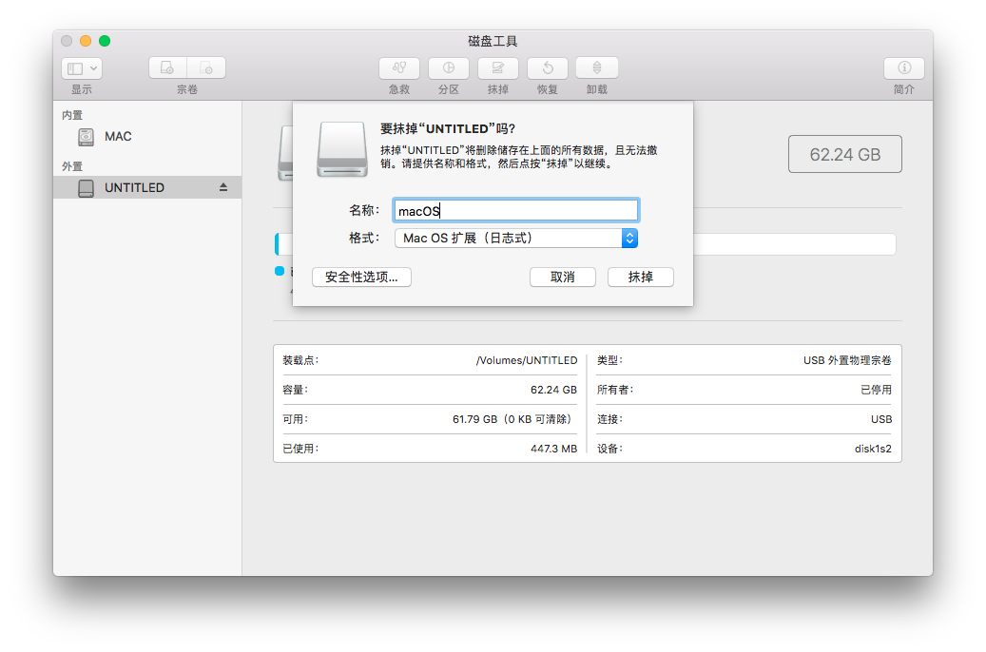The width and height of the screenshot is (986, 652).
Task: Click the mount point /Volumes/UNTITLED value
Action: (x=527, y=360)
